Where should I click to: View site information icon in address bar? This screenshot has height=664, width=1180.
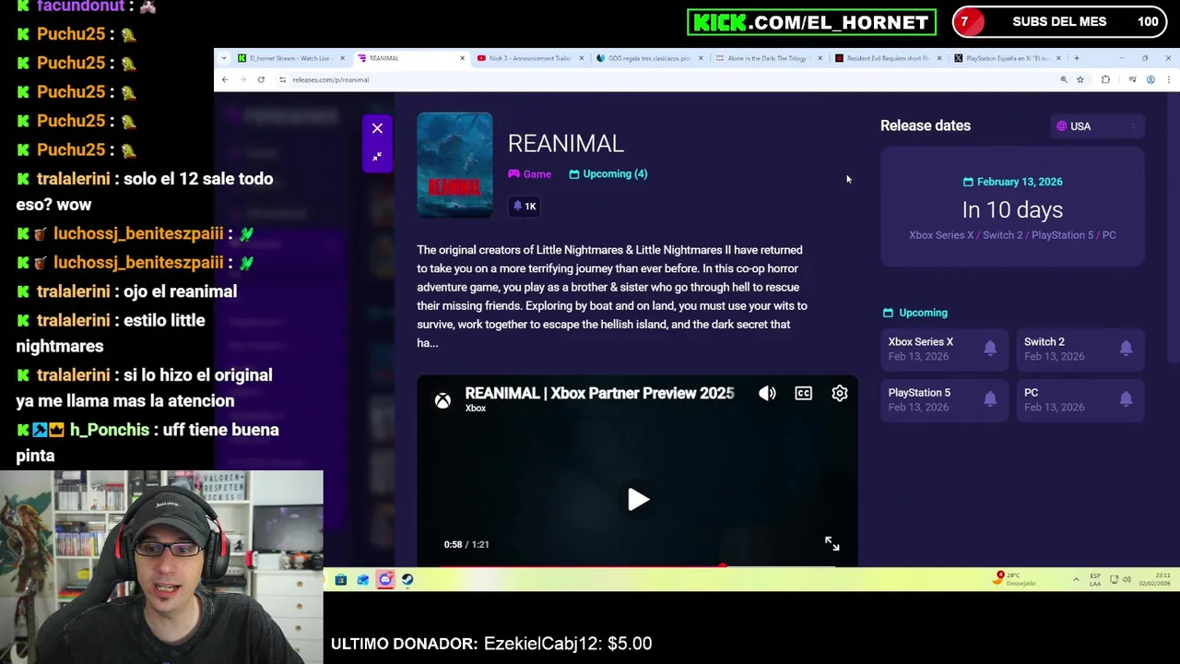(x=282, y=80)
